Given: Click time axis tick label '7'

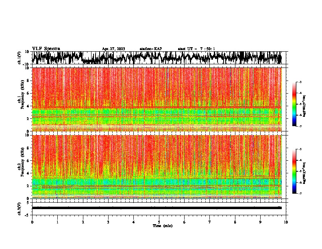Looking at the screenshot, I should point(210,222).
